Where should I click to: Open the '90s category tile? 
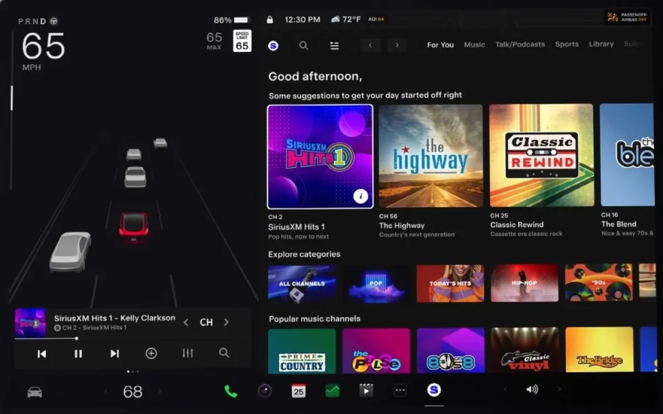click(x=599, y=282)
